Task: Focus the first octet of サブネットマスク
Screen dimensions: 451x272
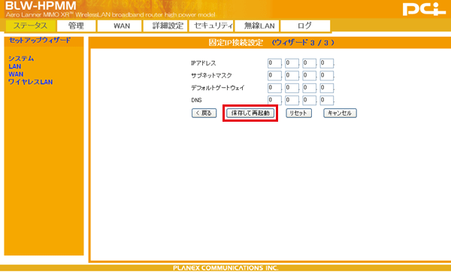Action: (274, 76)
